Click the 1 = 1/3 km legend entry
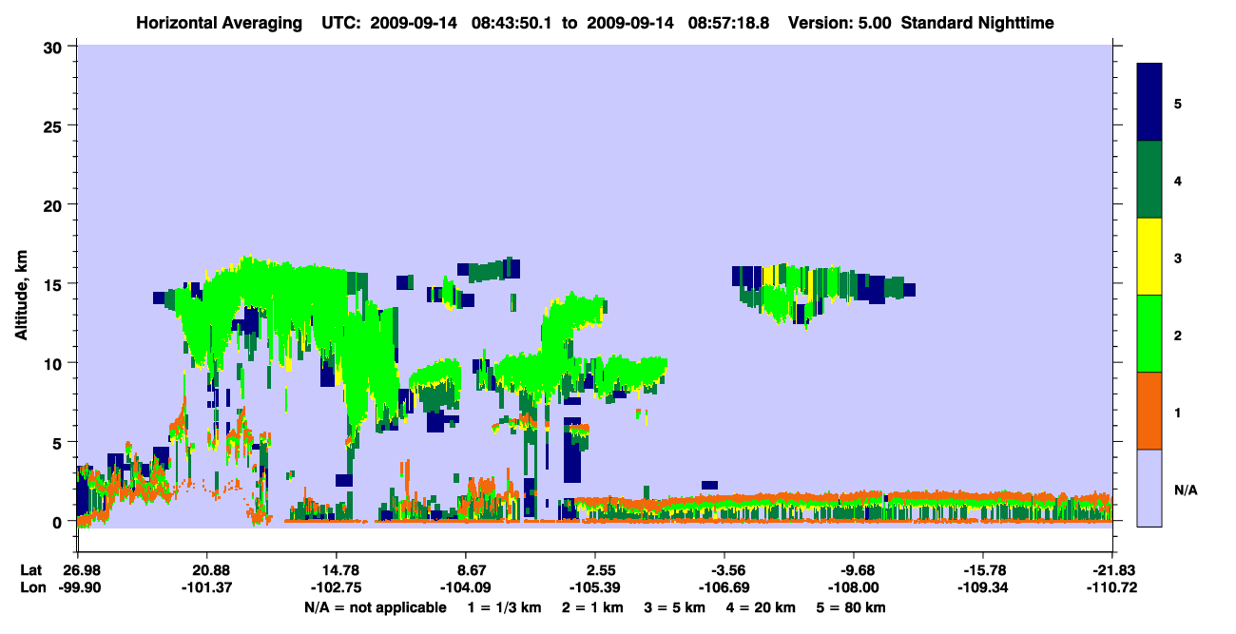 coord(505,607)
